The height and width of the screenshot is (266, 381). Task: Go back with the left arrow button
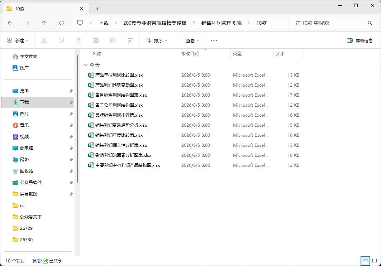(x=10, y=23)
